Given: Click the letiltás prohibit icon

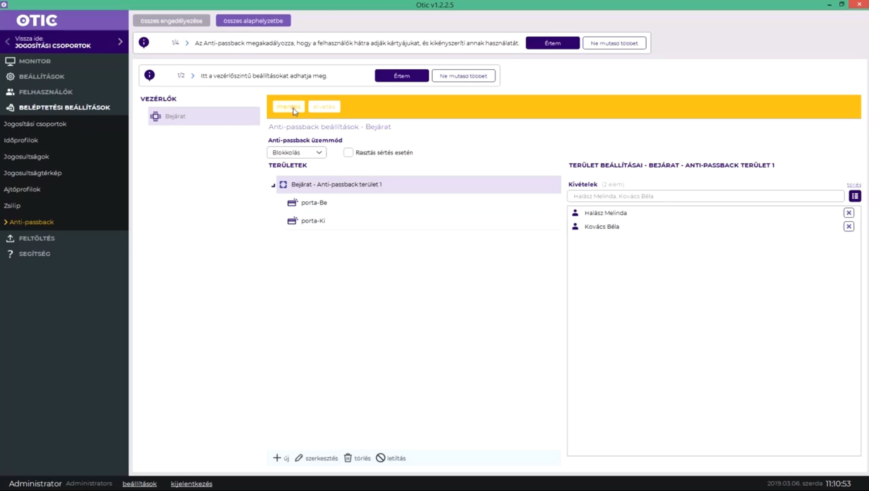Looking at the screenshot, I should point(381,458).
